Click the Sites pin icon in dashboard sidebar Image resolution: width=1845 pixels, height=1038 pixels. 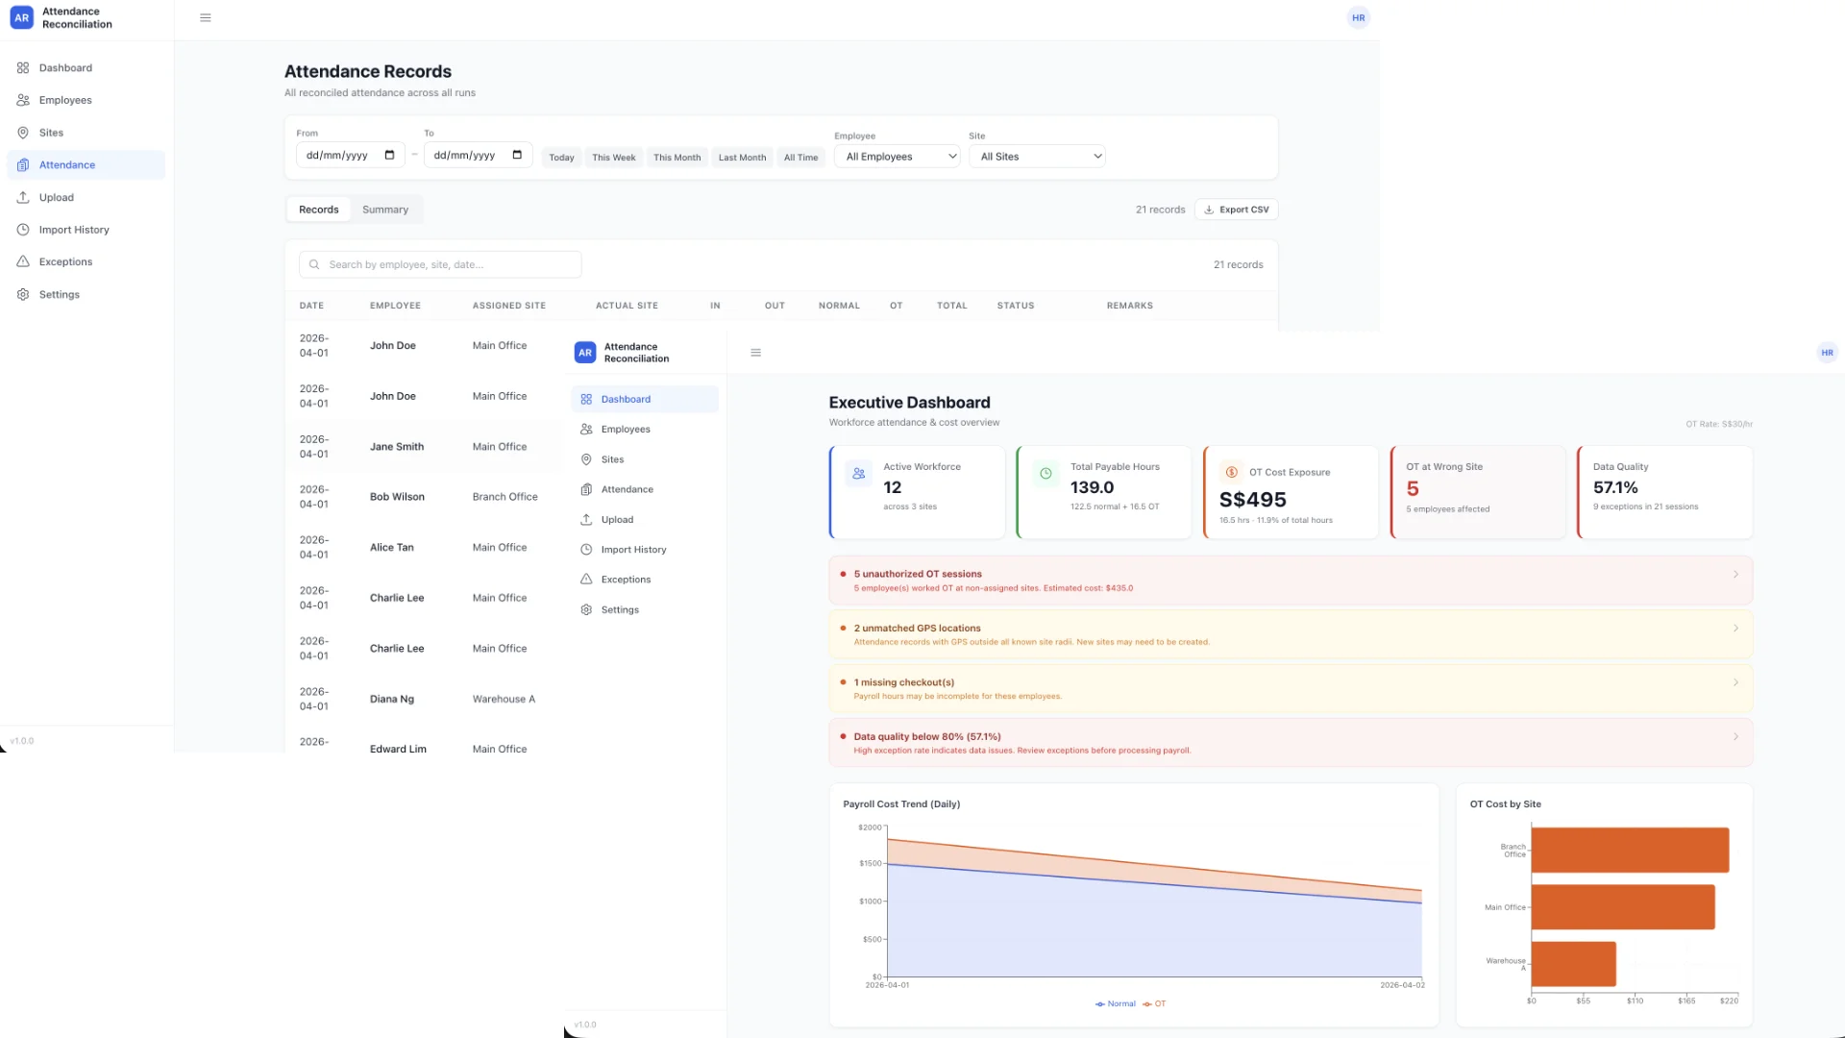pyautogui.click(x=586, y=459)
